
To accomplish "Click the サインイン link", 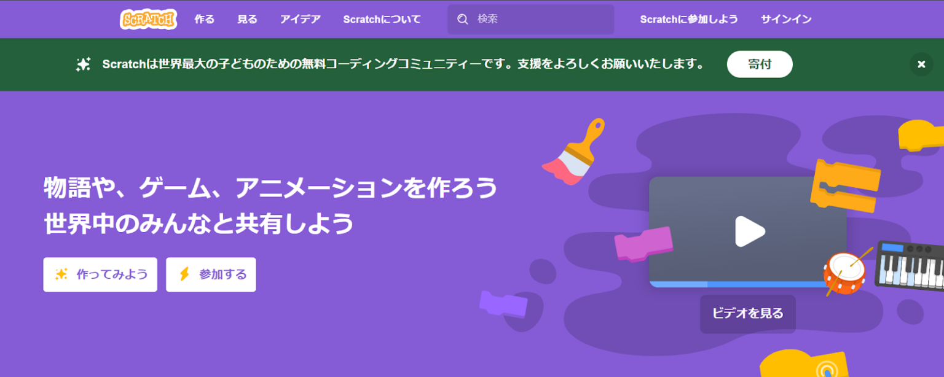I will (x=785, y=19).
